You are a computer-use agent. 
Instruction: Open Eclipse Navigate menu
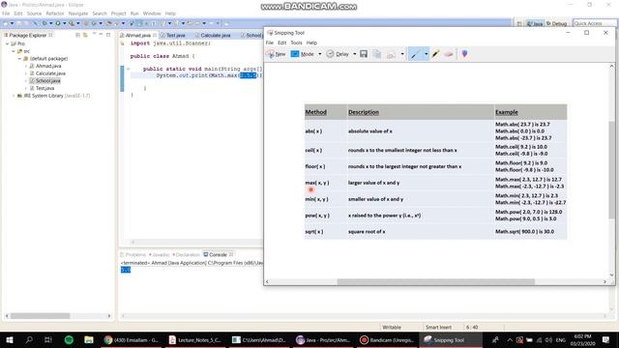[x=78, y=14]
